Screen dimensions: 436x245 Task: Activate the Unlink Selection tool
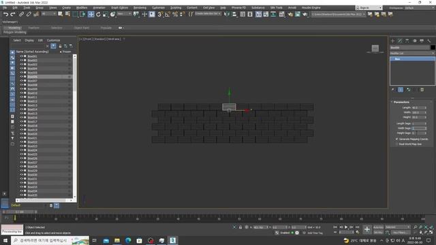(29, 14)
